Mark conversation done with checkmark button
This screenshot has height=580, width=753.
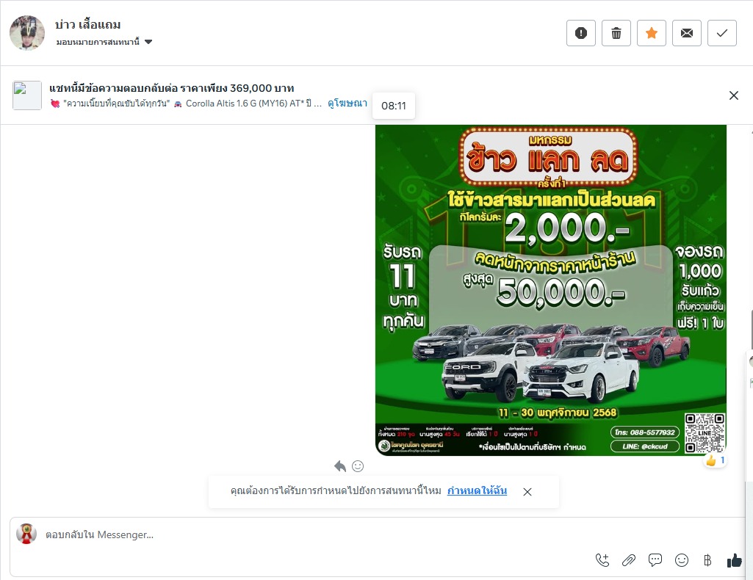[722, 33]
